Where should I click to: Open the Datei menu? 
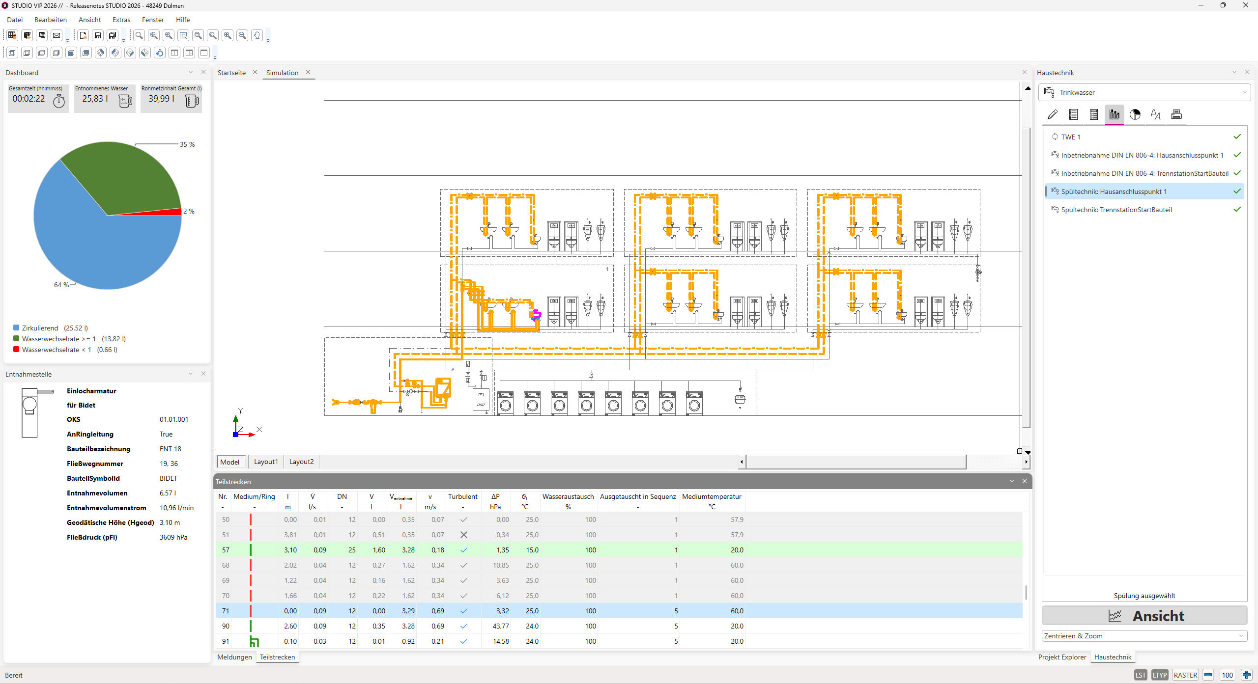15,20
